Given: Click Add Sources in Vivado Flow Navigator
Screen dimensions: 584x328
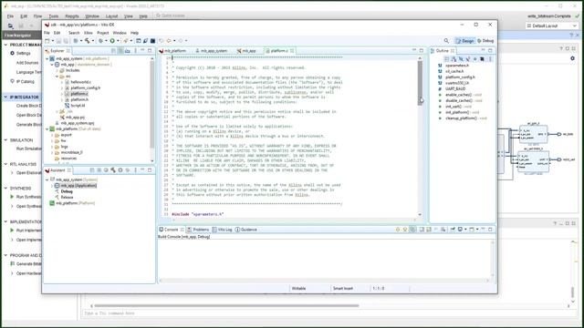Looking at the screenshot, I should [x=27, y=63].
